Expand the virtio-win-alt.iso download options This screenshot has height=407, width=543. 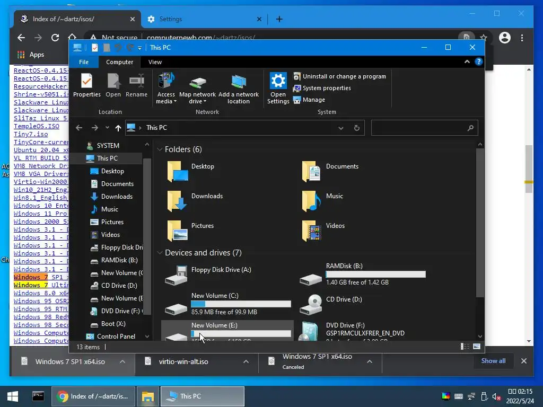[246, 361]
